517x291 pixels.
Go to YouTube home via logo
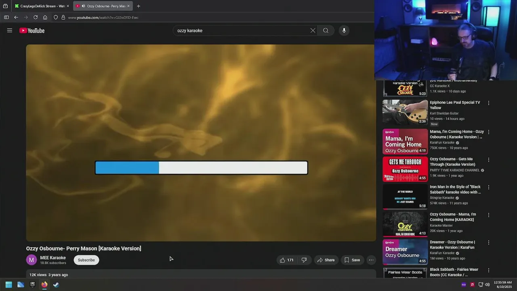click(x=32, y=31)
